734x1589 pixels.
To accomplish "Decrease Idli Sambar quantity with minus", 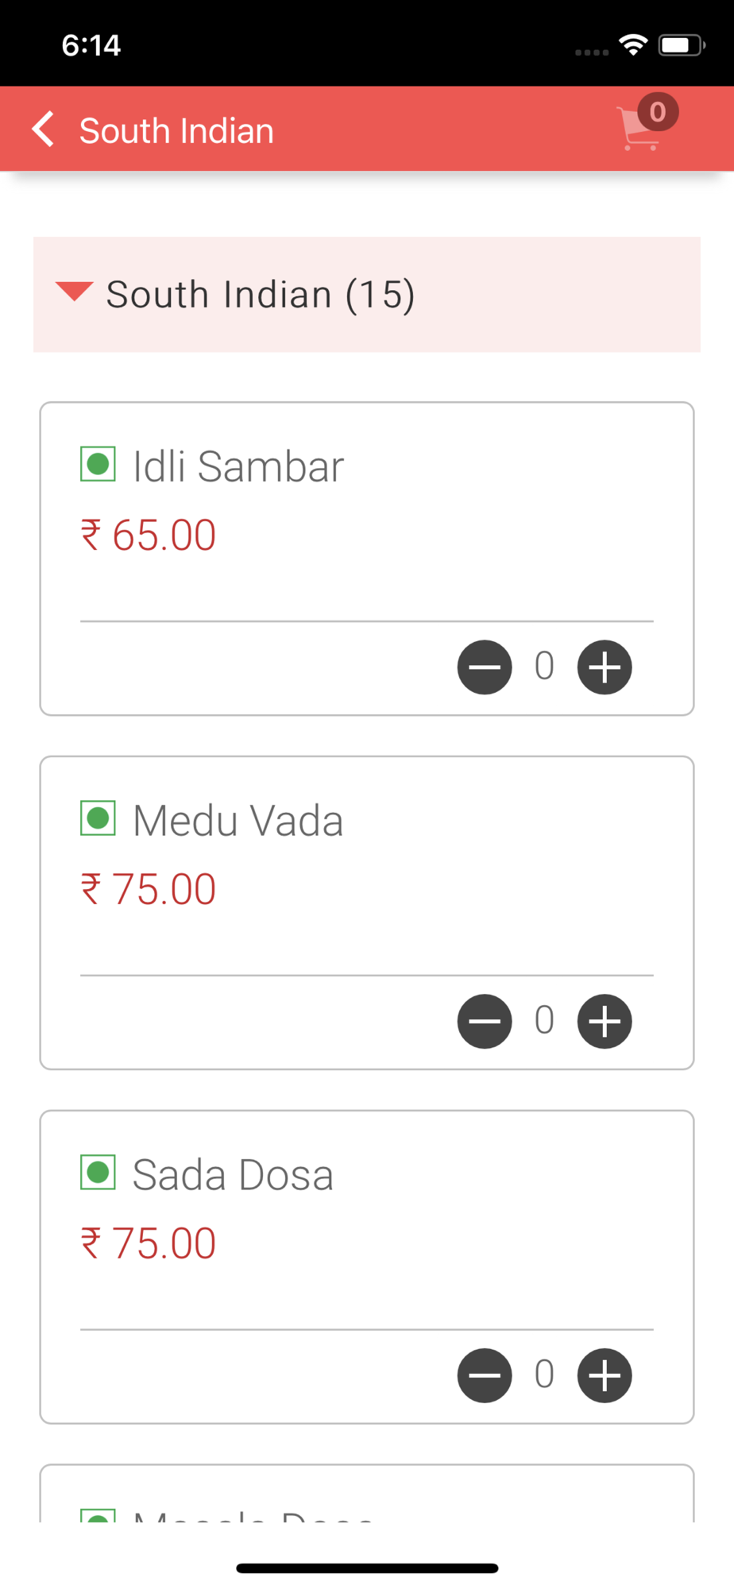I will pos(485,667).
